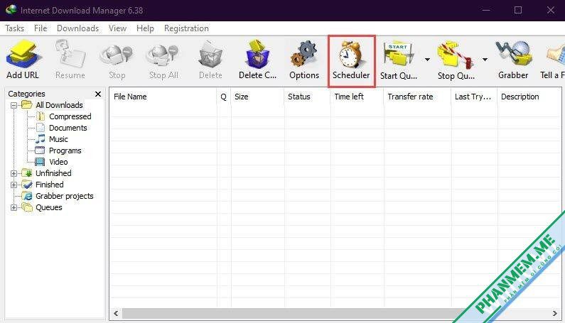Open the File menu

click(41, 28)
